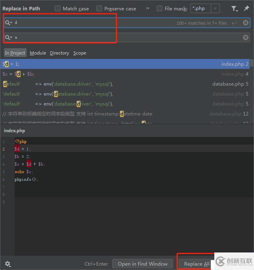Open settings gear at bottom left
Viewport: 254px width, 270px height.
click(x=8, y=264)
